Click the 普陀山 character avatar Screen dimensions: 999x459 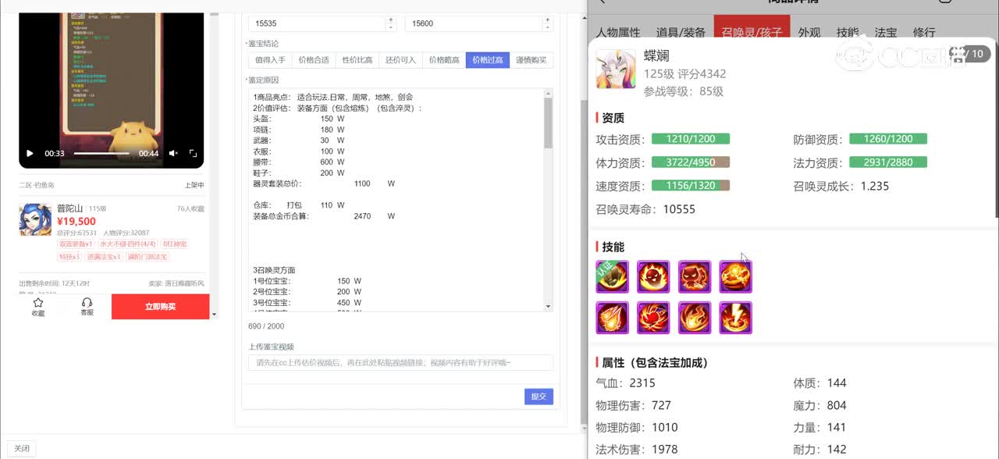35,219
